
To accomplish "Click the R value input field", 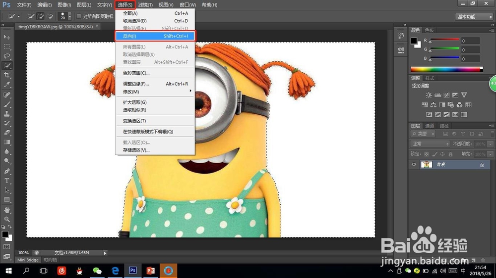I will [470, 41].
